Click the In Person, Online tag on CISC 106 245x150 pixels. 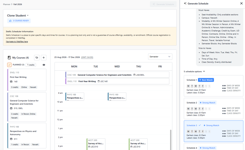coord(28,114)
